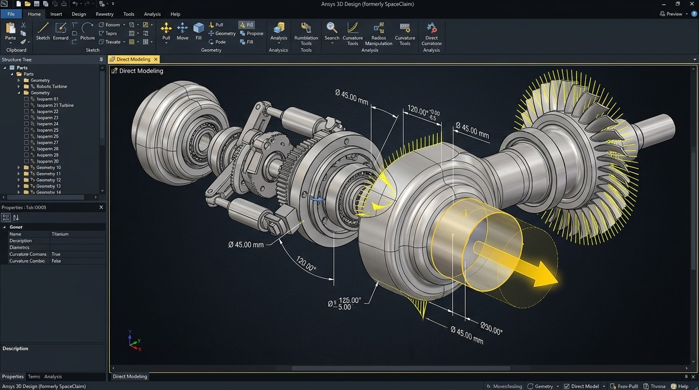The width and height of the screenshot is (699, 390).
Task: Click the blue Help question-mark icon
Action: pyautogui.click(x=694, y=14)
